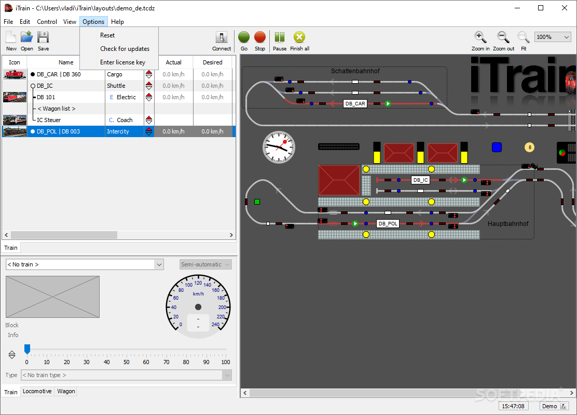Select the DB_POL | DB 003 train row
Viewport: 577px width, 415px height.
pos(119,131)
